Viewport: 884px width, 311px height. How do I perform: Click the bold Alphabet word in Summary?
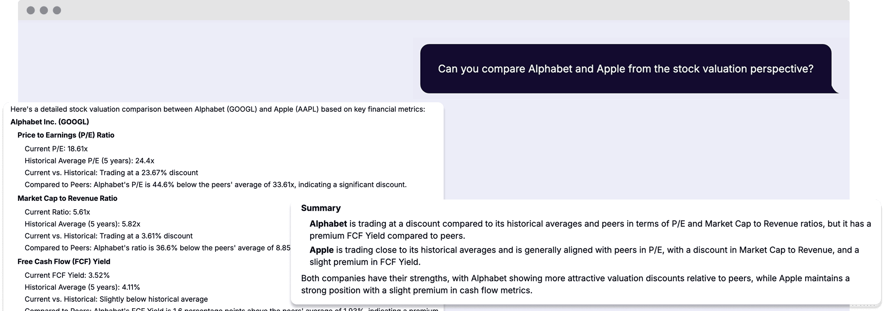click(x=328, y=224)
